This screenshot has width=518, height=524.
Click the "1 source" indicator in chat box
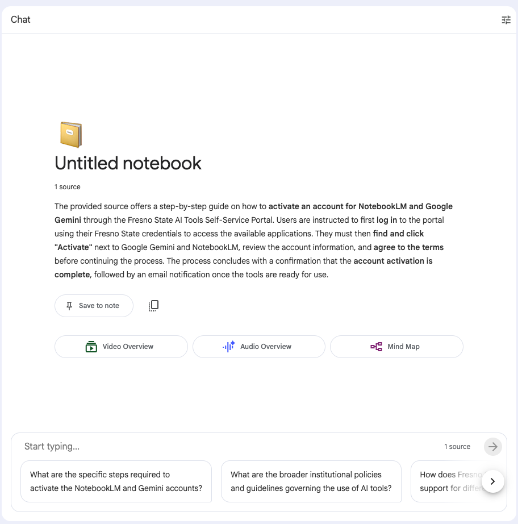(x=457, y=447)
